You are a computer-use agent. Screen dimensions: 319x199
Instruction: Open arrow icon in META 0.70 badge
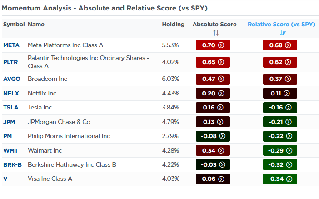221,45
